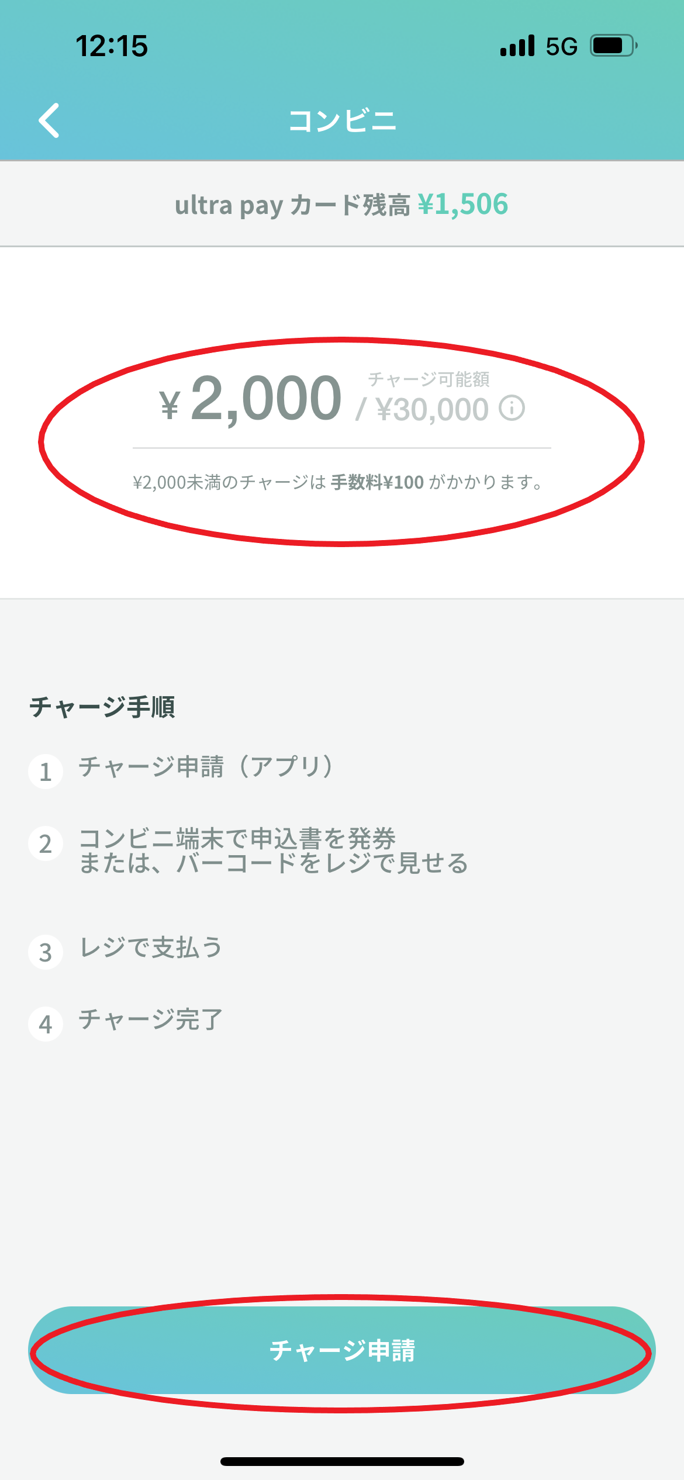Image resolution: width=684 pixels, height=1480 pixels.
Task: Tap step number 1 circle
Action: 46,772
